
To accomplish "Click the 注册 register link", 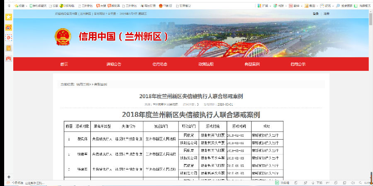I will pos(327,14).
